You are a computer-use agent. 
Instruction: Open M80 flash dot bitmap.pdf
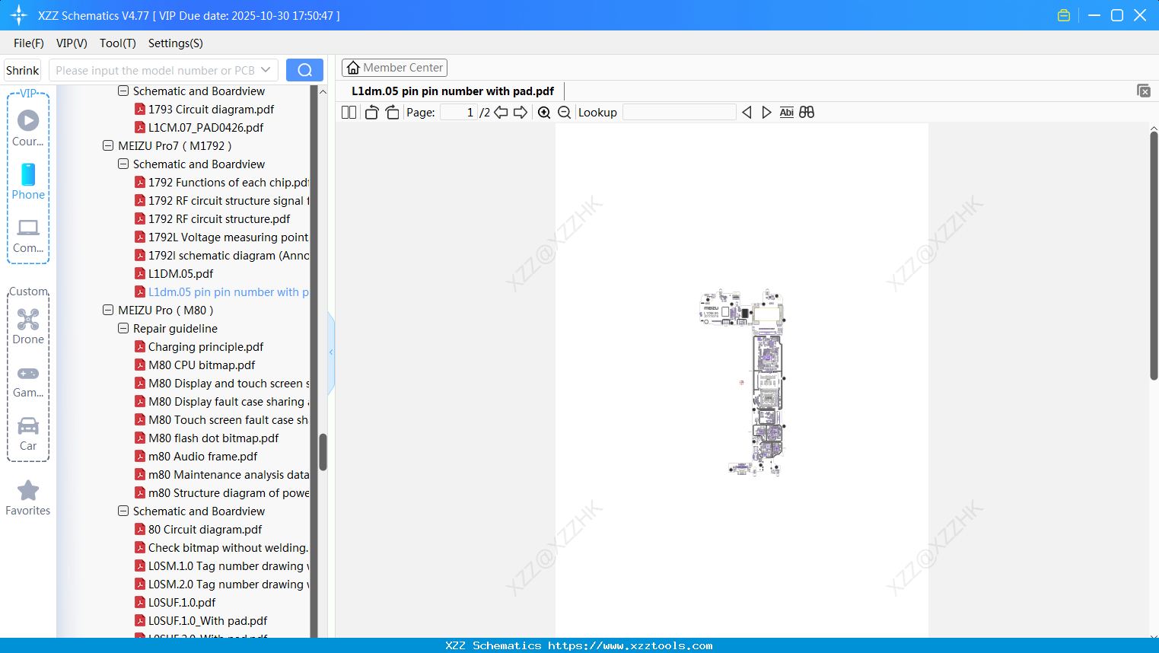coord(213,438)
